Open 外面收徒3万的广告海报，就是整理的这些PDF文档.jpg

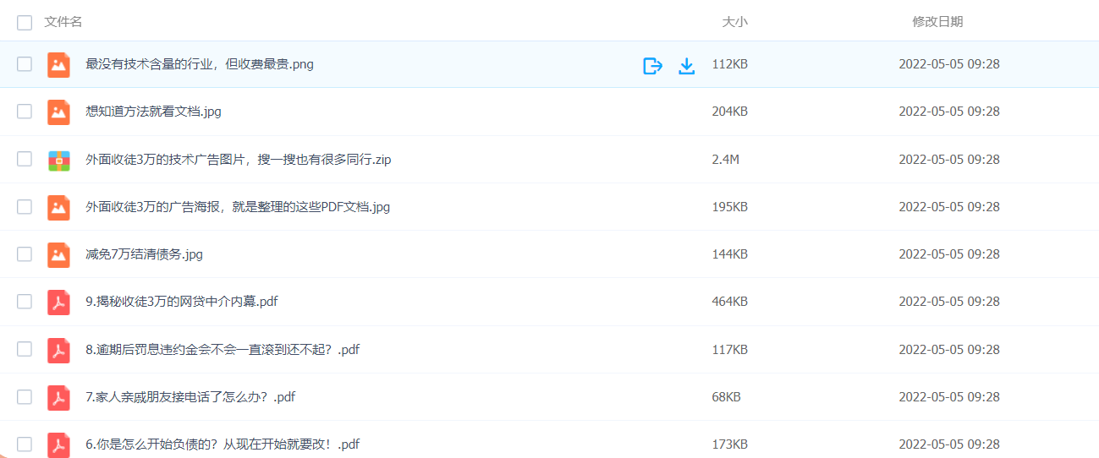(x=238, y=207)
